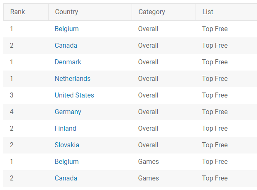Open the Netherlands country link

72,79
